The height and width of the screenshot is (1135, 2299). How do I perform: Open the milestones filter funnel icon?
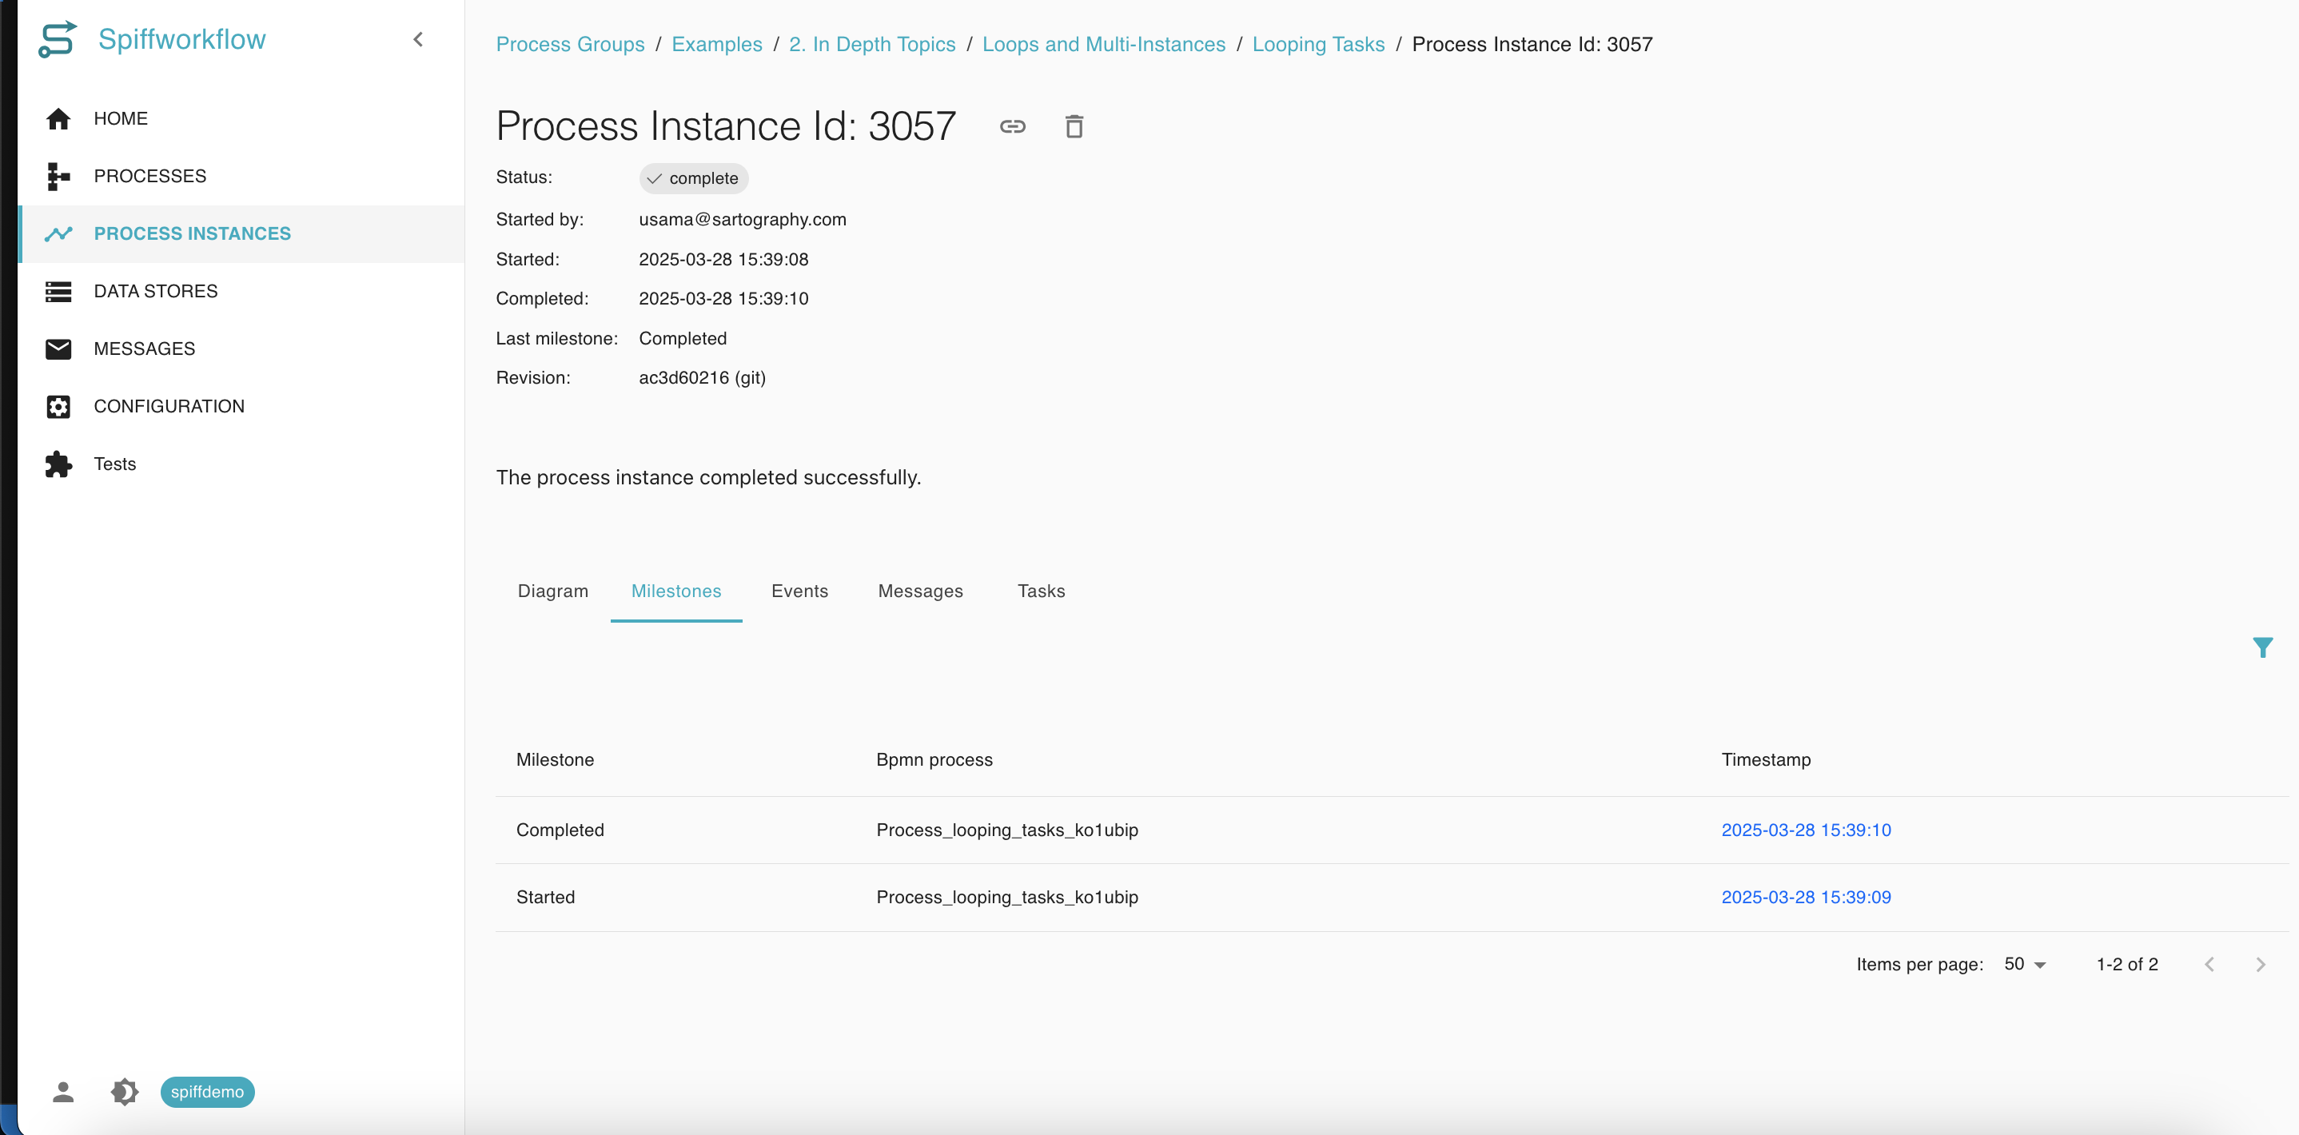[x=2261, y=647]
